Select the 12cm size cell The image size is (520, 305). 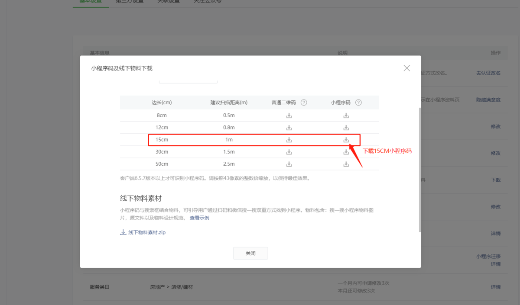(162, 128)
